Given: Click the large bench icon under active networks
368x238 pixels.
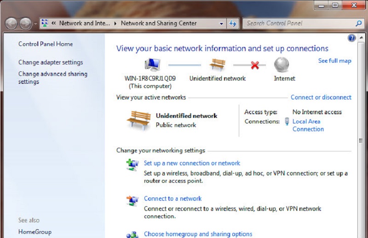Looking at the screenshot, I should (x=138, y=120).
